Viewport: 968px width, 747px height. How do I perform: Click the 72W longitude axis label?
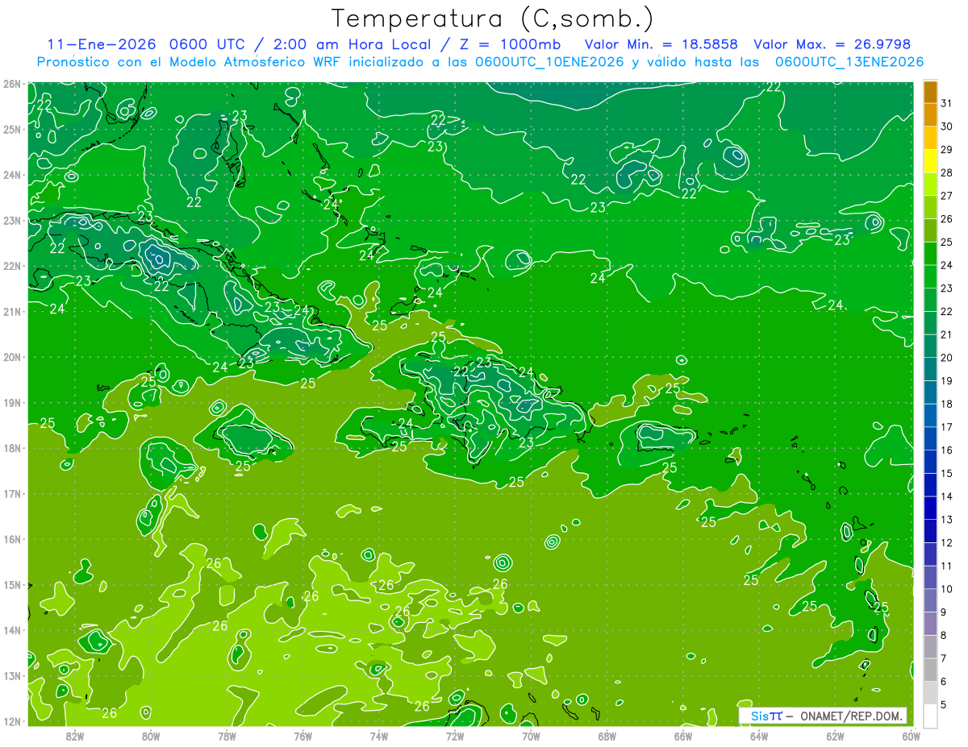coord(455,737)
